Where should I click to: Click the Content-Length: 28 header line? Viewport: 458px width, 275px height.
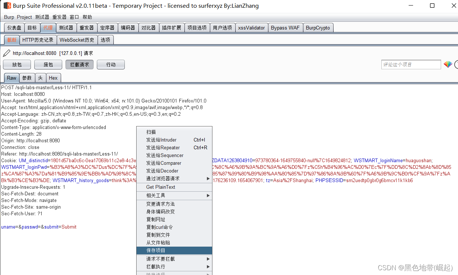coord(21,134)
